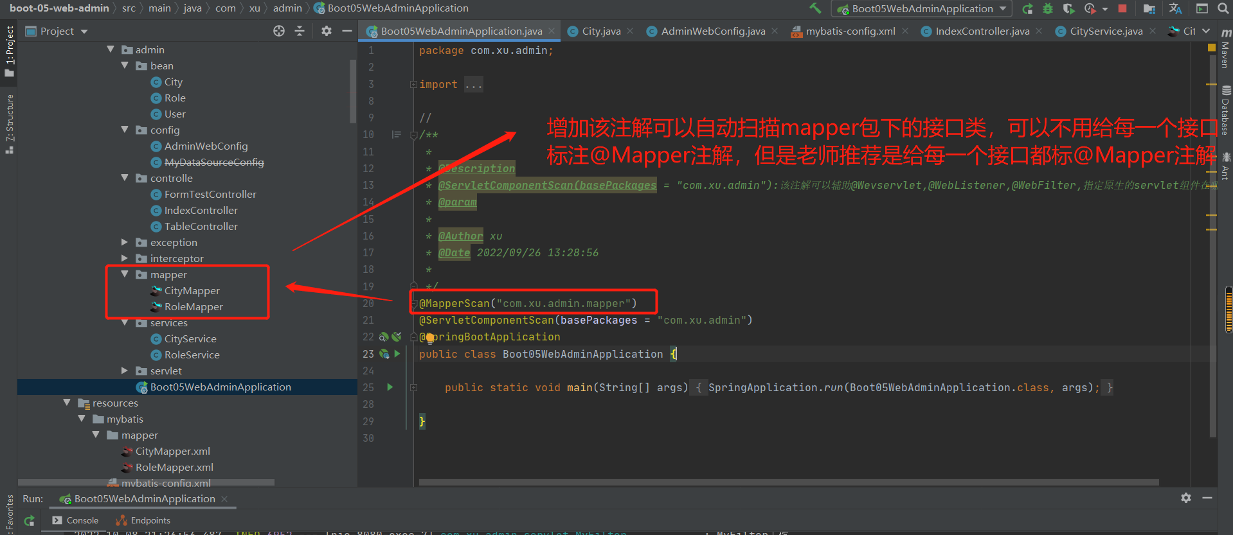
Task: Click the 'java' breadcrumb in navigation bar
Action: 192,8
